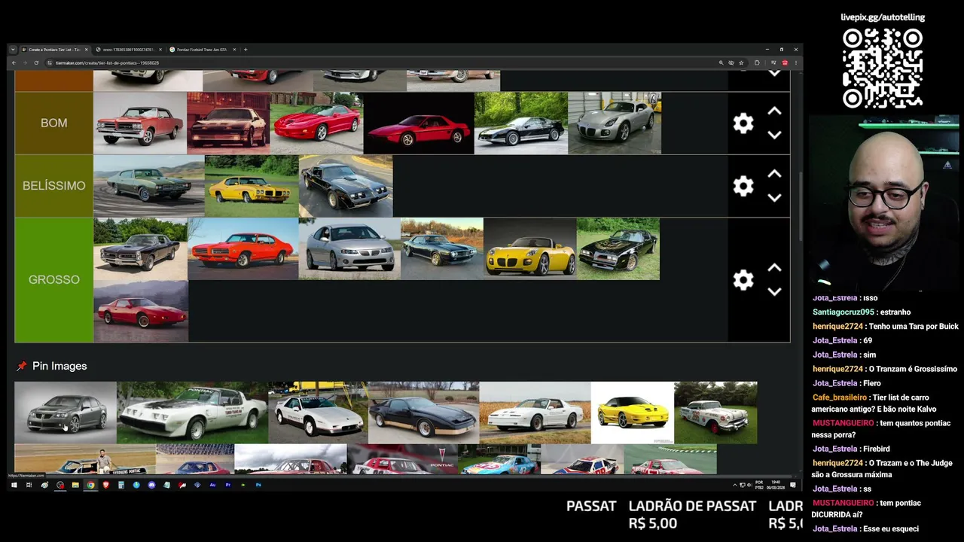The image size is (964, 542).
Task: Open Task View on the taskbar
Action: coord(29,485)
